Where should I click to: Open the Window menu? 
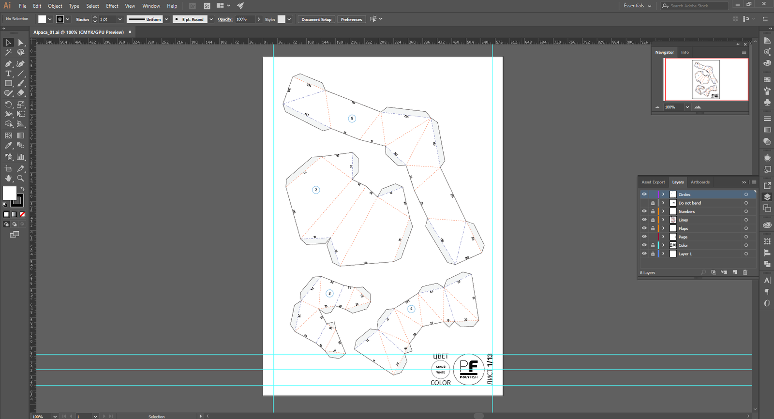(151, 6)
